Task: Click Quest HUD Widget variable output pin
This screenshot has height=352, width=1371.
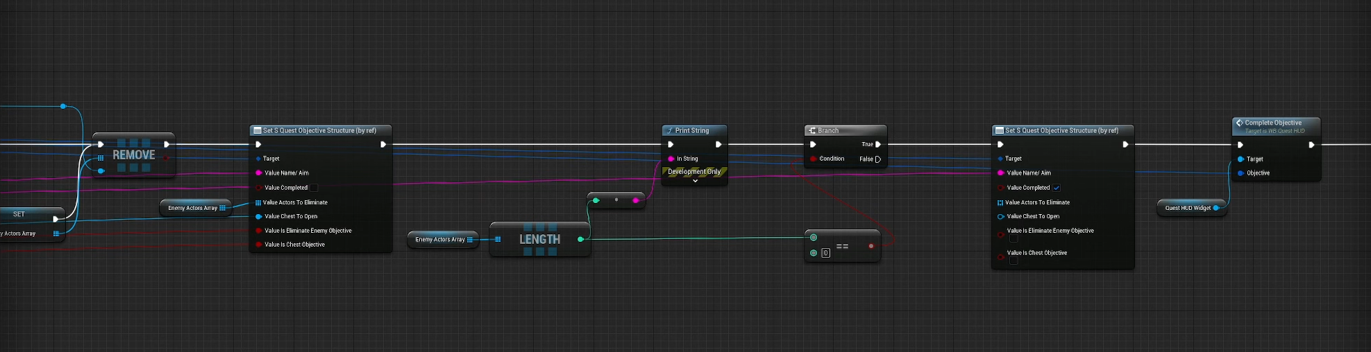Action: (1216, 208)
